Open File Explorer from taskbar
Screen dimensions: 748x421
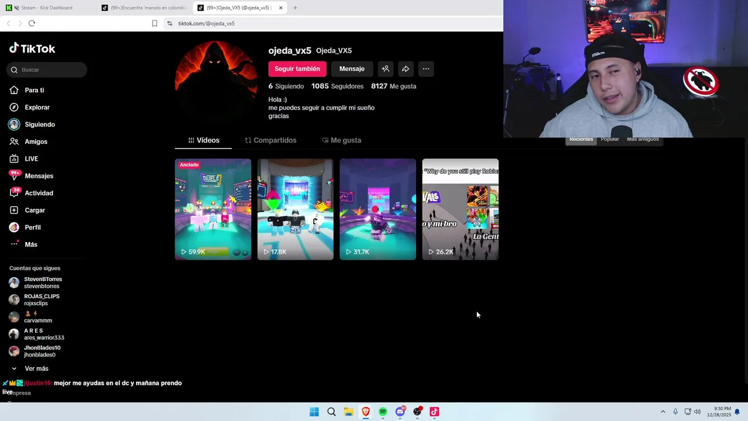click(348, 412)
